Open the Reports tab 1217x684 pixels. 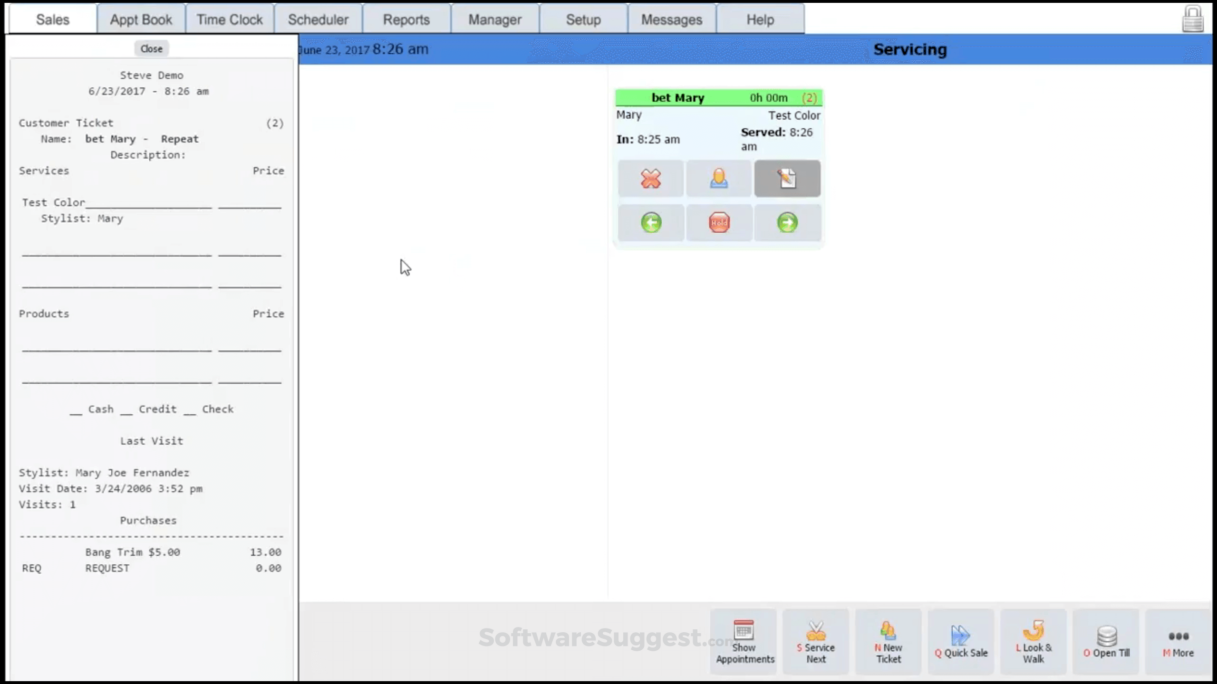(x=406, y=19)
